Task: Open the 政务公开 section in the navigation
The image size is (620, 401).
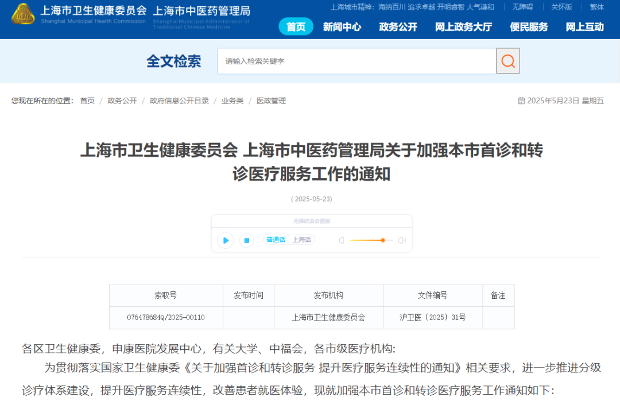Action: [x=398, y=26]
